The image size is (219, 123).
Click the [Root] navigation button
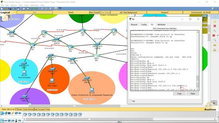pyautogui.click(x=71, y=12)
